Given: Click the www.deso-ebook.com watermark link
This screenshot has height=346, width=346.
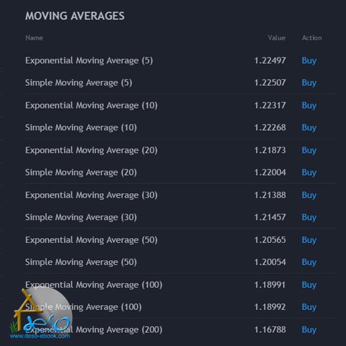Looking at the screenshot, I should 39,336.
